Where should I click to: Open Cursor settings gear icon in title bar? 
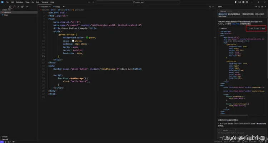247,2
